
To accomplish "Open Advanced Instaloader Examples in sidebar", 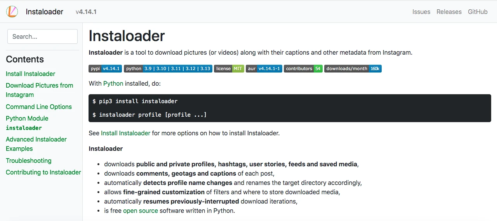I will (x=36, y=144).
